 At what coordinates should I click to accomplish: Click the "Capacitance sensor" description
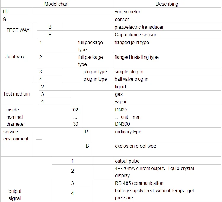(135, 35)
